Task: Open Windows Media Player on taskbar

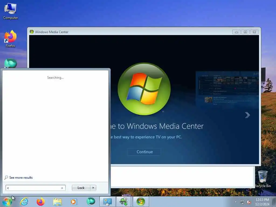Action: (74, 202)
